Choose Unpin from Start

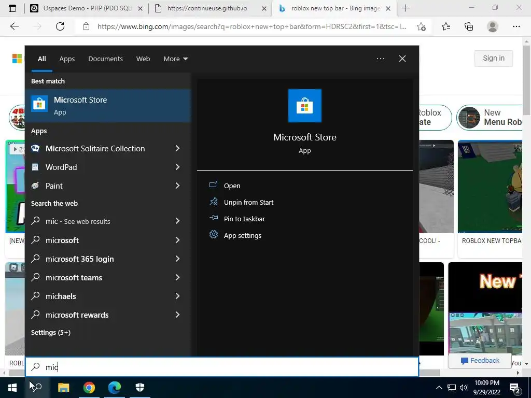coord(248,203)
